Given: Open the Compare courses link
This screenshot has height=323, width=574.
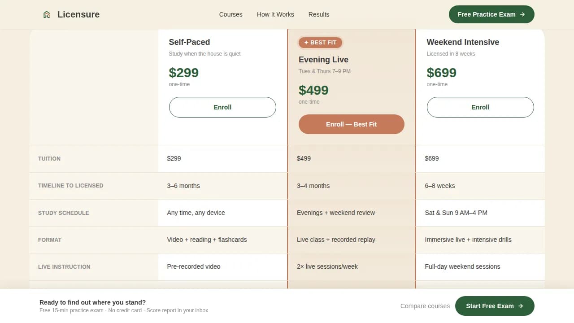Looking at the screenshot, I should [425, 306].
